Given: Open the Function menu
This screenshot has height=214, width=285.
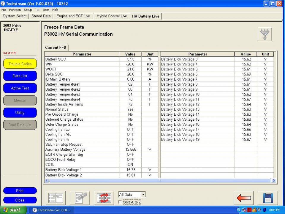Looking at the screenshot, I should pyautogui.click(x=15, y=10).
